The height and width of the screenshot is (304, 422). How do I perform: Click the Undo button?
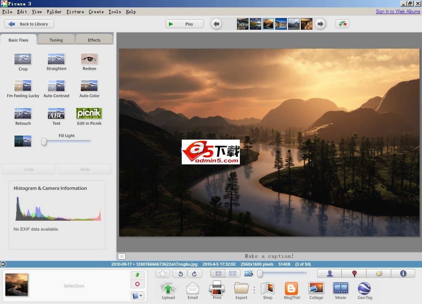click(29, 169)
